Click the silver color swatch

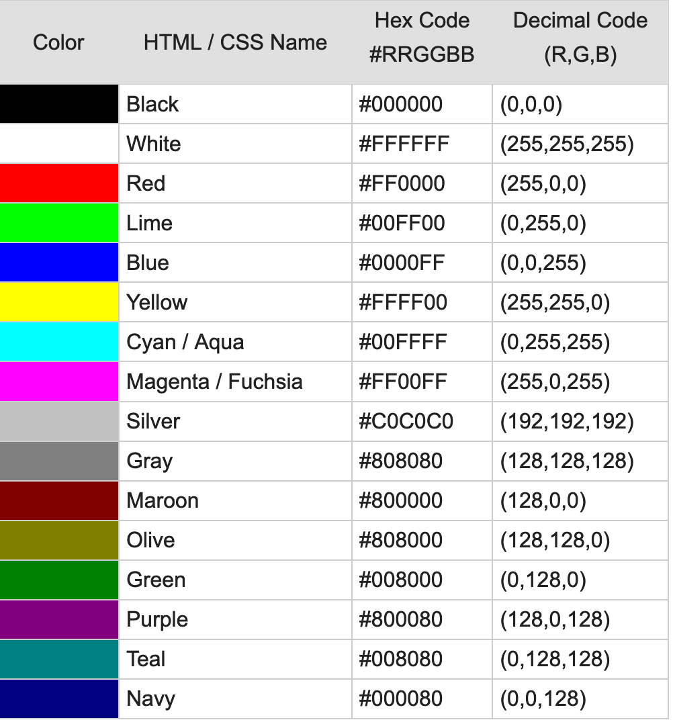[x=58, y=421]
